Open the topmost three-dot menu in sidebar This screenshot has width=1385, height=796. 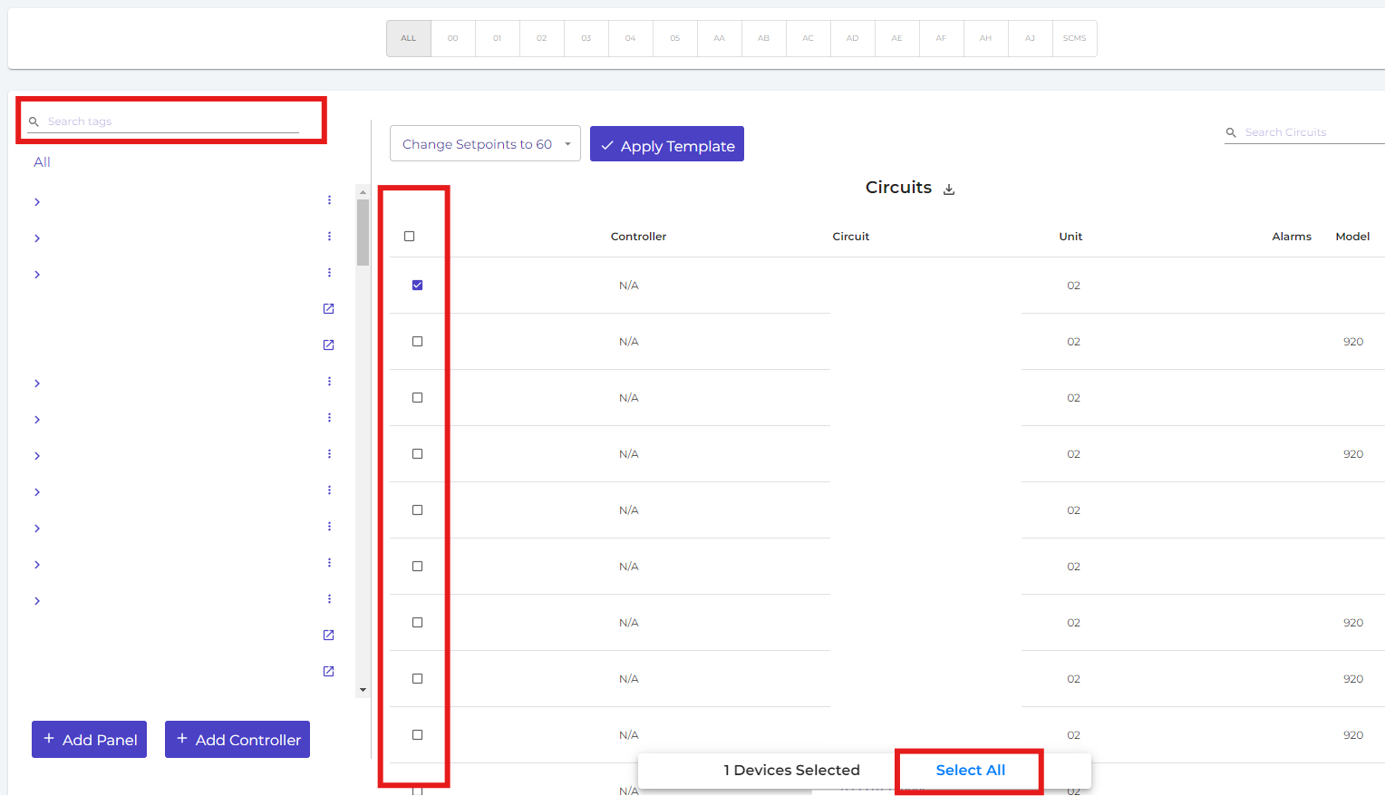click(329, 200)
